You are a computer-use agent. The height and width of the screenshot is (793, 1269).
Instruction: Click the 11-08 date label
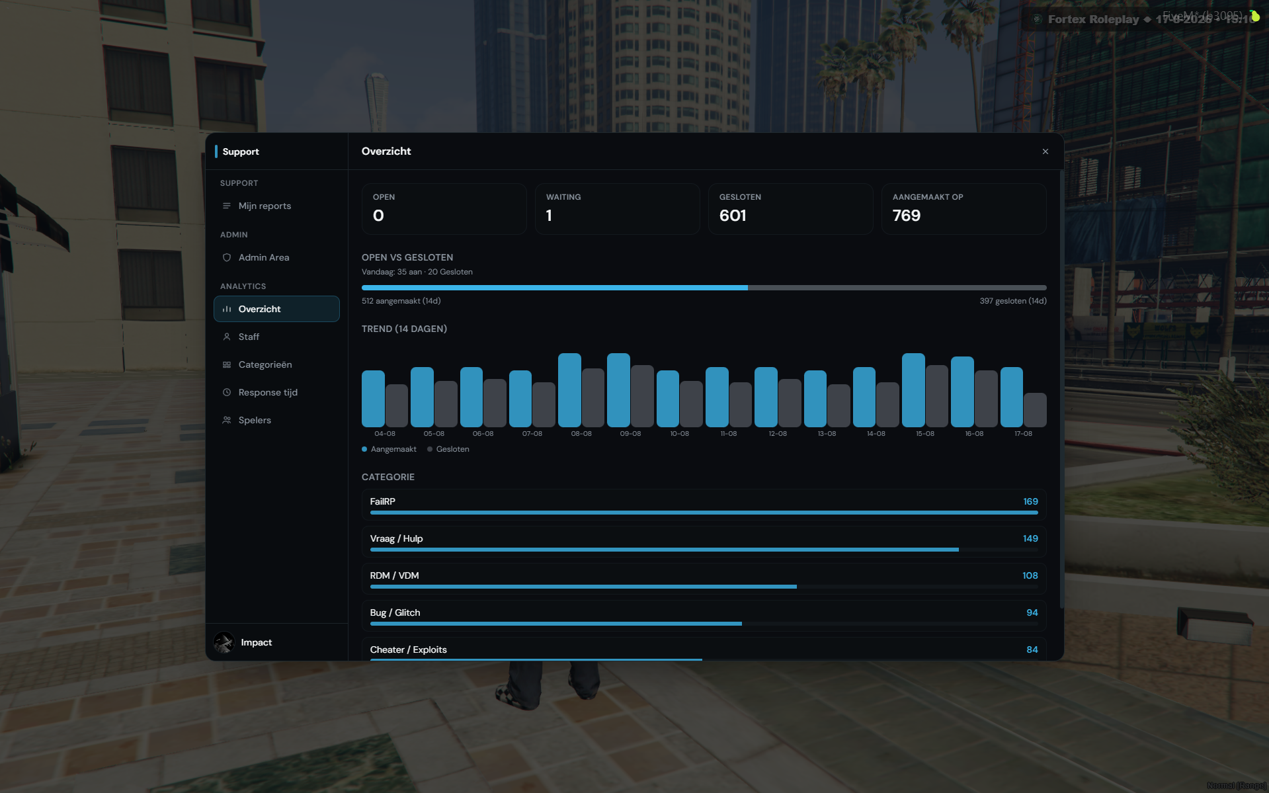click(729, 434)
